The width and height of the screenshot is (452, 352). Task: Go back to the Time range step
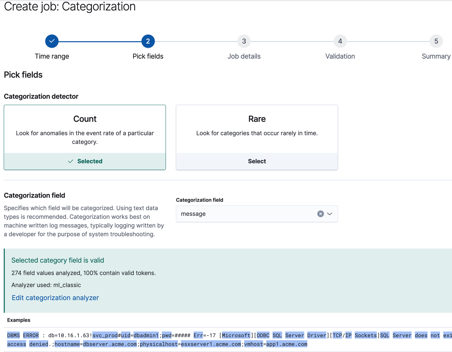click(x=52, y=47)
